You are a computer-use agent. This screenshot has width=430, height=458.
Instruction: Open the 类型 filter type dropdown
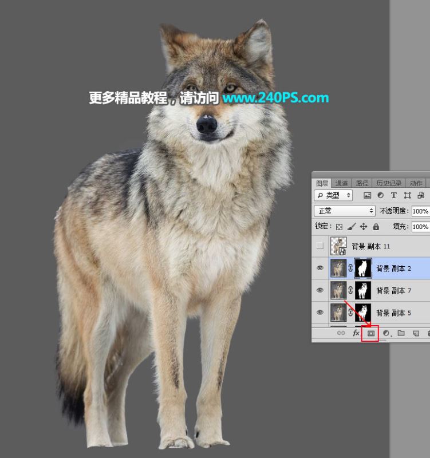tap(333, 195)
